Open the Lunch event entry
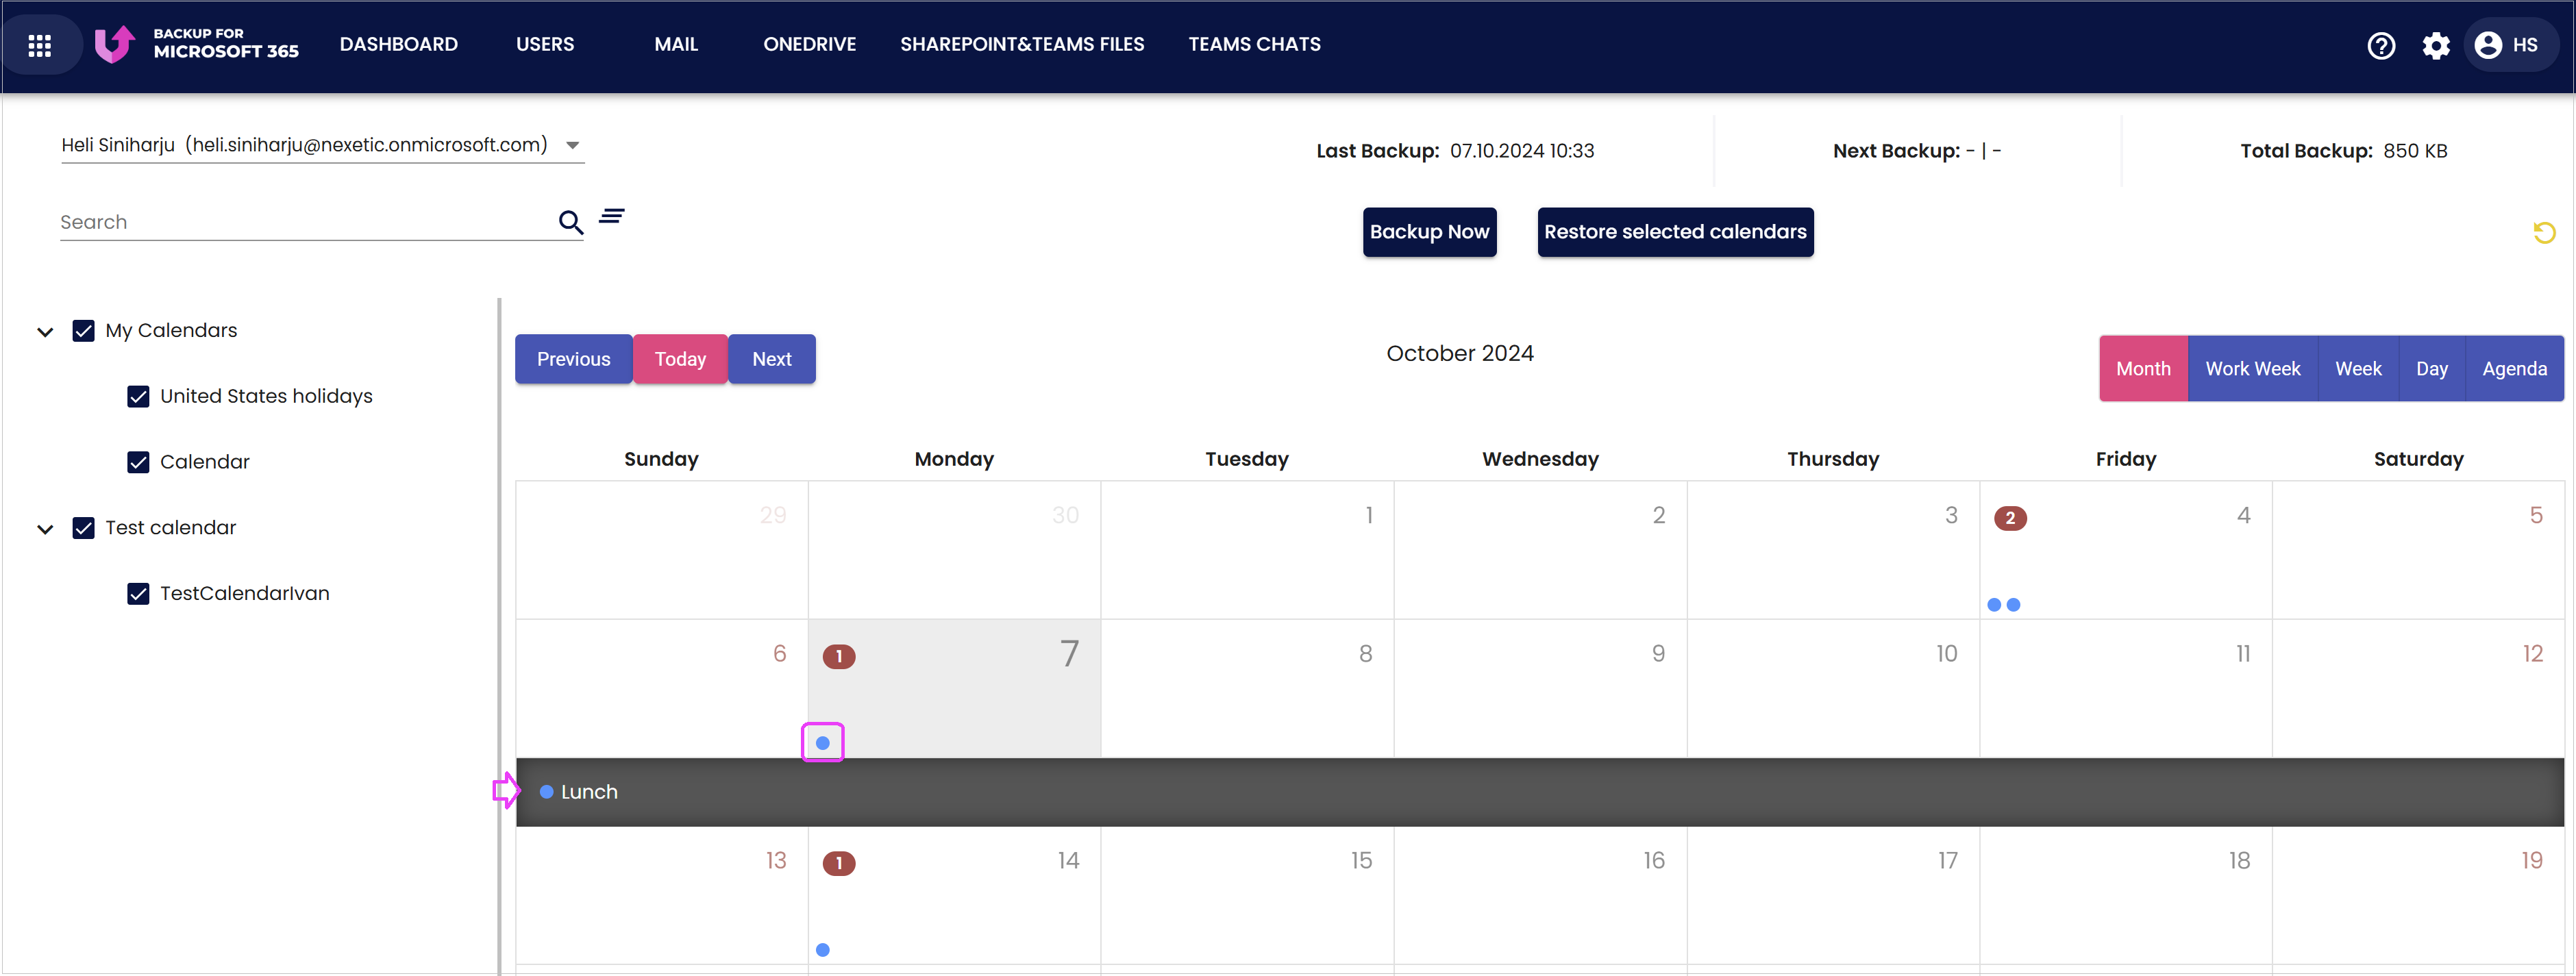 [x=1540, y=792]
